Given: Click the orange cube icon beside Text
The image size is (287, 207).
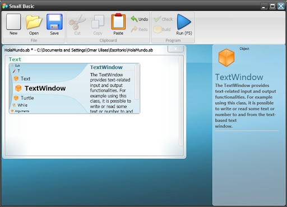Looking at the screenshot, I should 16,78.
